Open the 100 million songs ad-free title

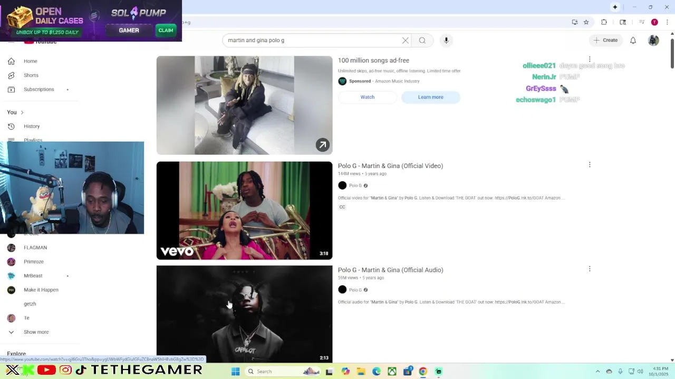tap(373, 61)
